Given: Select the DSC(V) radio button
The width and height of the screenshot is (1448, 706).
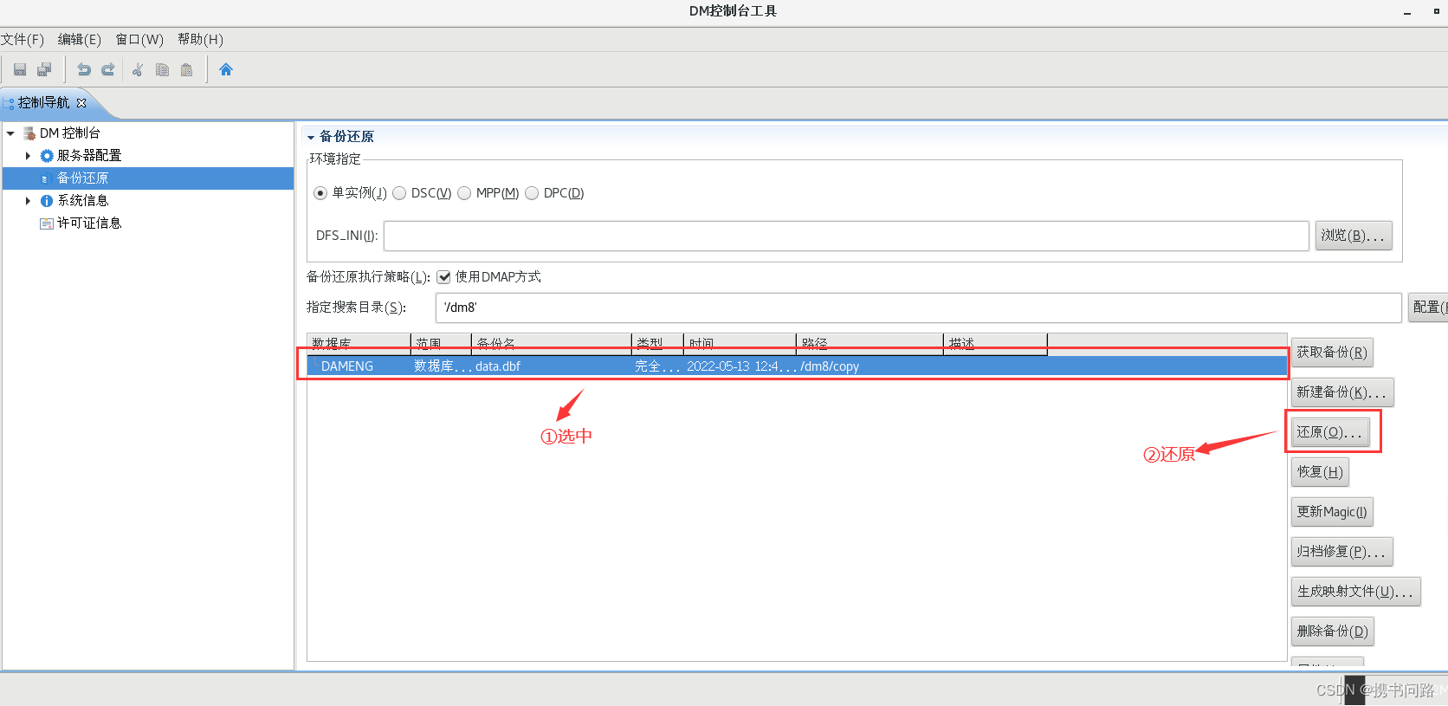Looking at the screenshot, I should coord(399,193).
